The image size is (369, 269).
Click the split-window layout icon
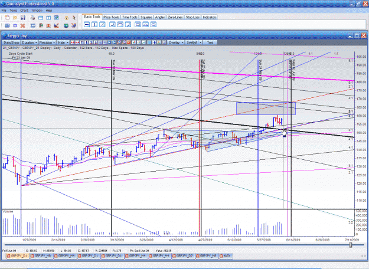48,18
